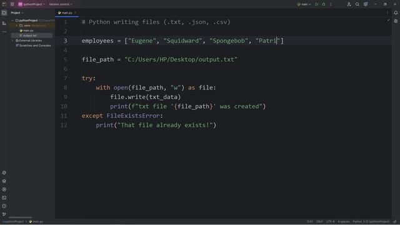The height and width of the screenshot is (225, 400).
Task: Open the pythonProject project dropdown
Action: tap(32, 4)
